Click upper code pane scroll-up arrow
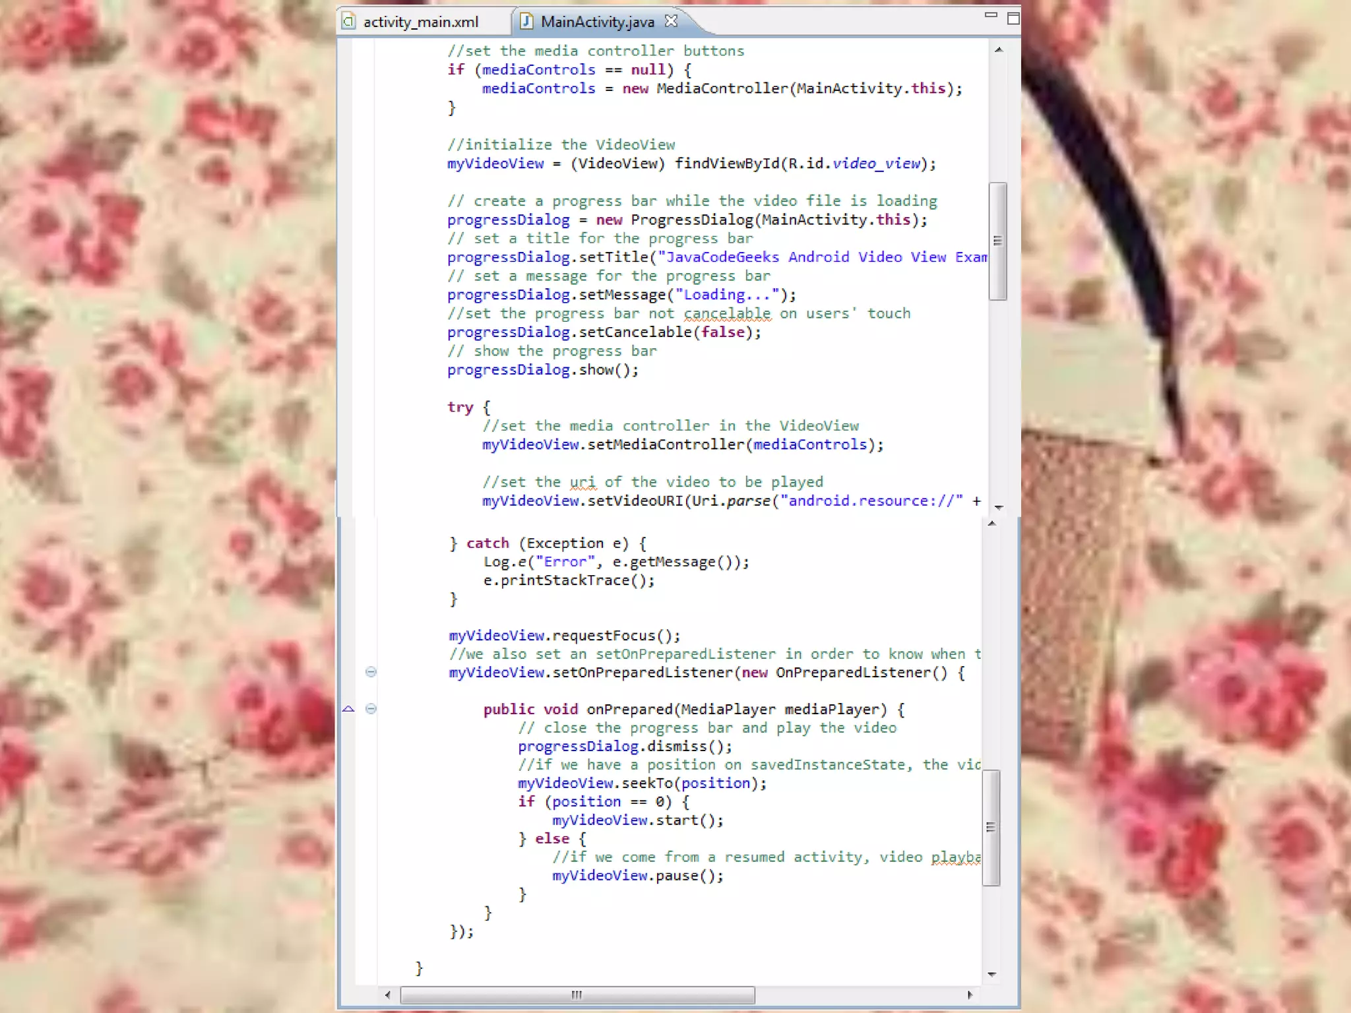Screen dimensions: 1351x1013 point(998,50)
